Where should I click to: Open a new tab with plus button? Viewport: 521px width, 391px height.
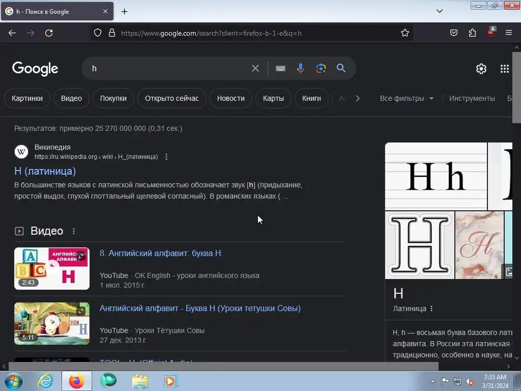pos(124,12)
